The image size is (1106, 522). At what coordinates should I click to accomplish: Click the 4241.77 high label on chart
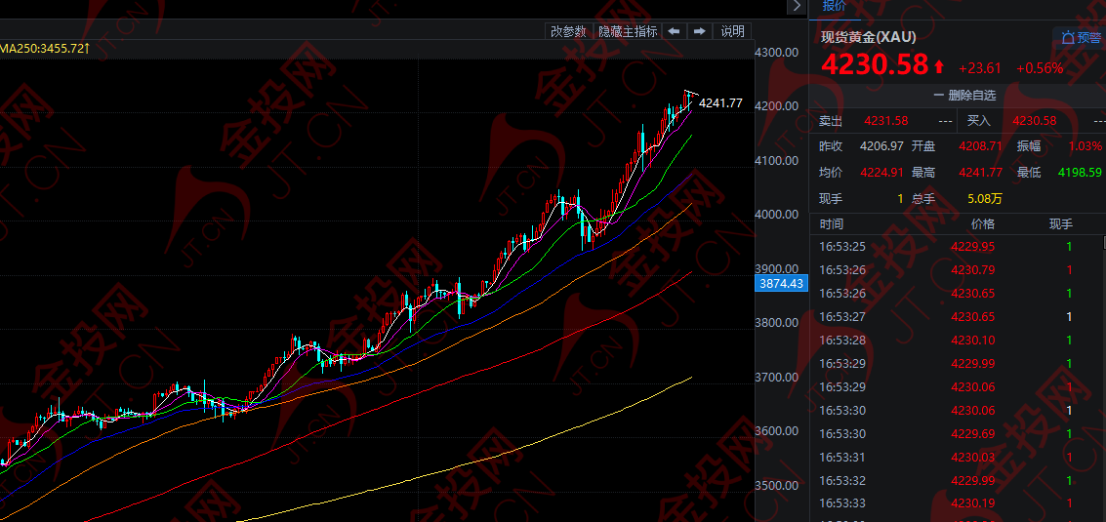point(720,103)
